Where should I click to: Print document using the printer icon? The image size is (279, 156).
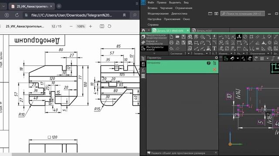tap(171, 42)
